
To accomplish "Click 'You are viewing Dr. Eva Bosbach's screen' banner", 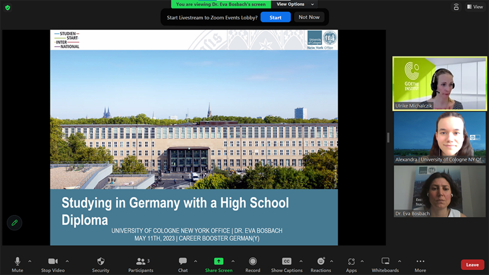I will tap(221, 4).
